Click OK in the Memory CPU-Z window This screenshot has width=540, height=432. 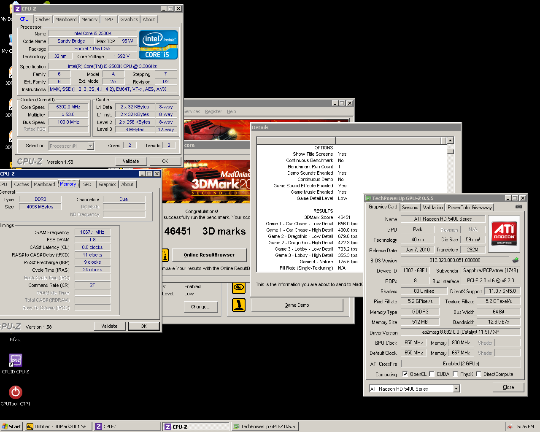[x=143, y=326]
